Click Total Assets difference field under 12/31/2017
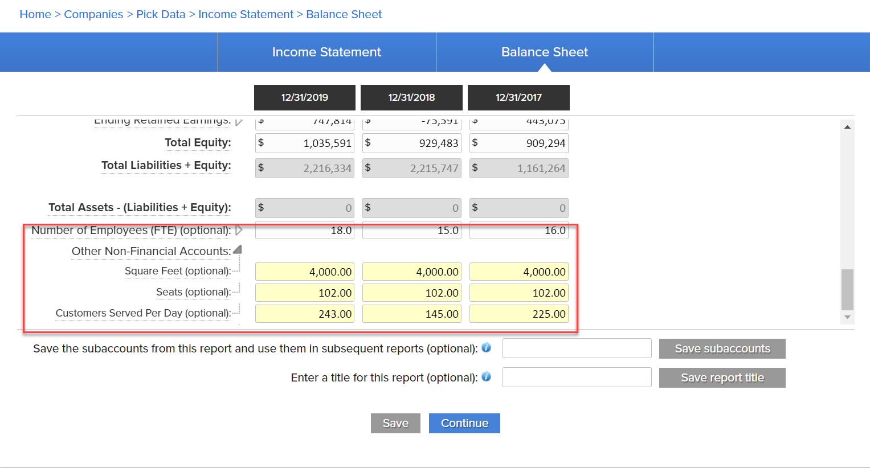Screen dimensions: 870x468 point(519,208)
